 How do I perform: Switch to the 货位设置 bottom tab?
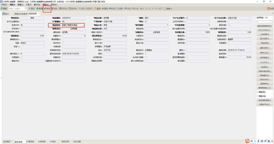[77, 142]
